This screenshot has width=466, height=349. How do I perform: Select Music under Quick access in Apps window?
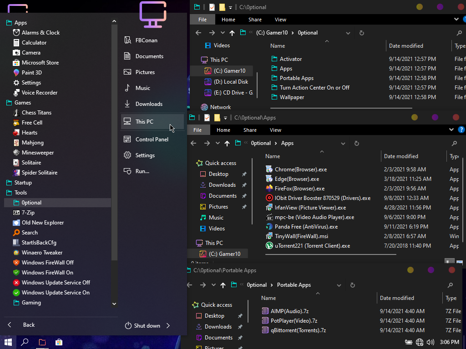point(216,218)
